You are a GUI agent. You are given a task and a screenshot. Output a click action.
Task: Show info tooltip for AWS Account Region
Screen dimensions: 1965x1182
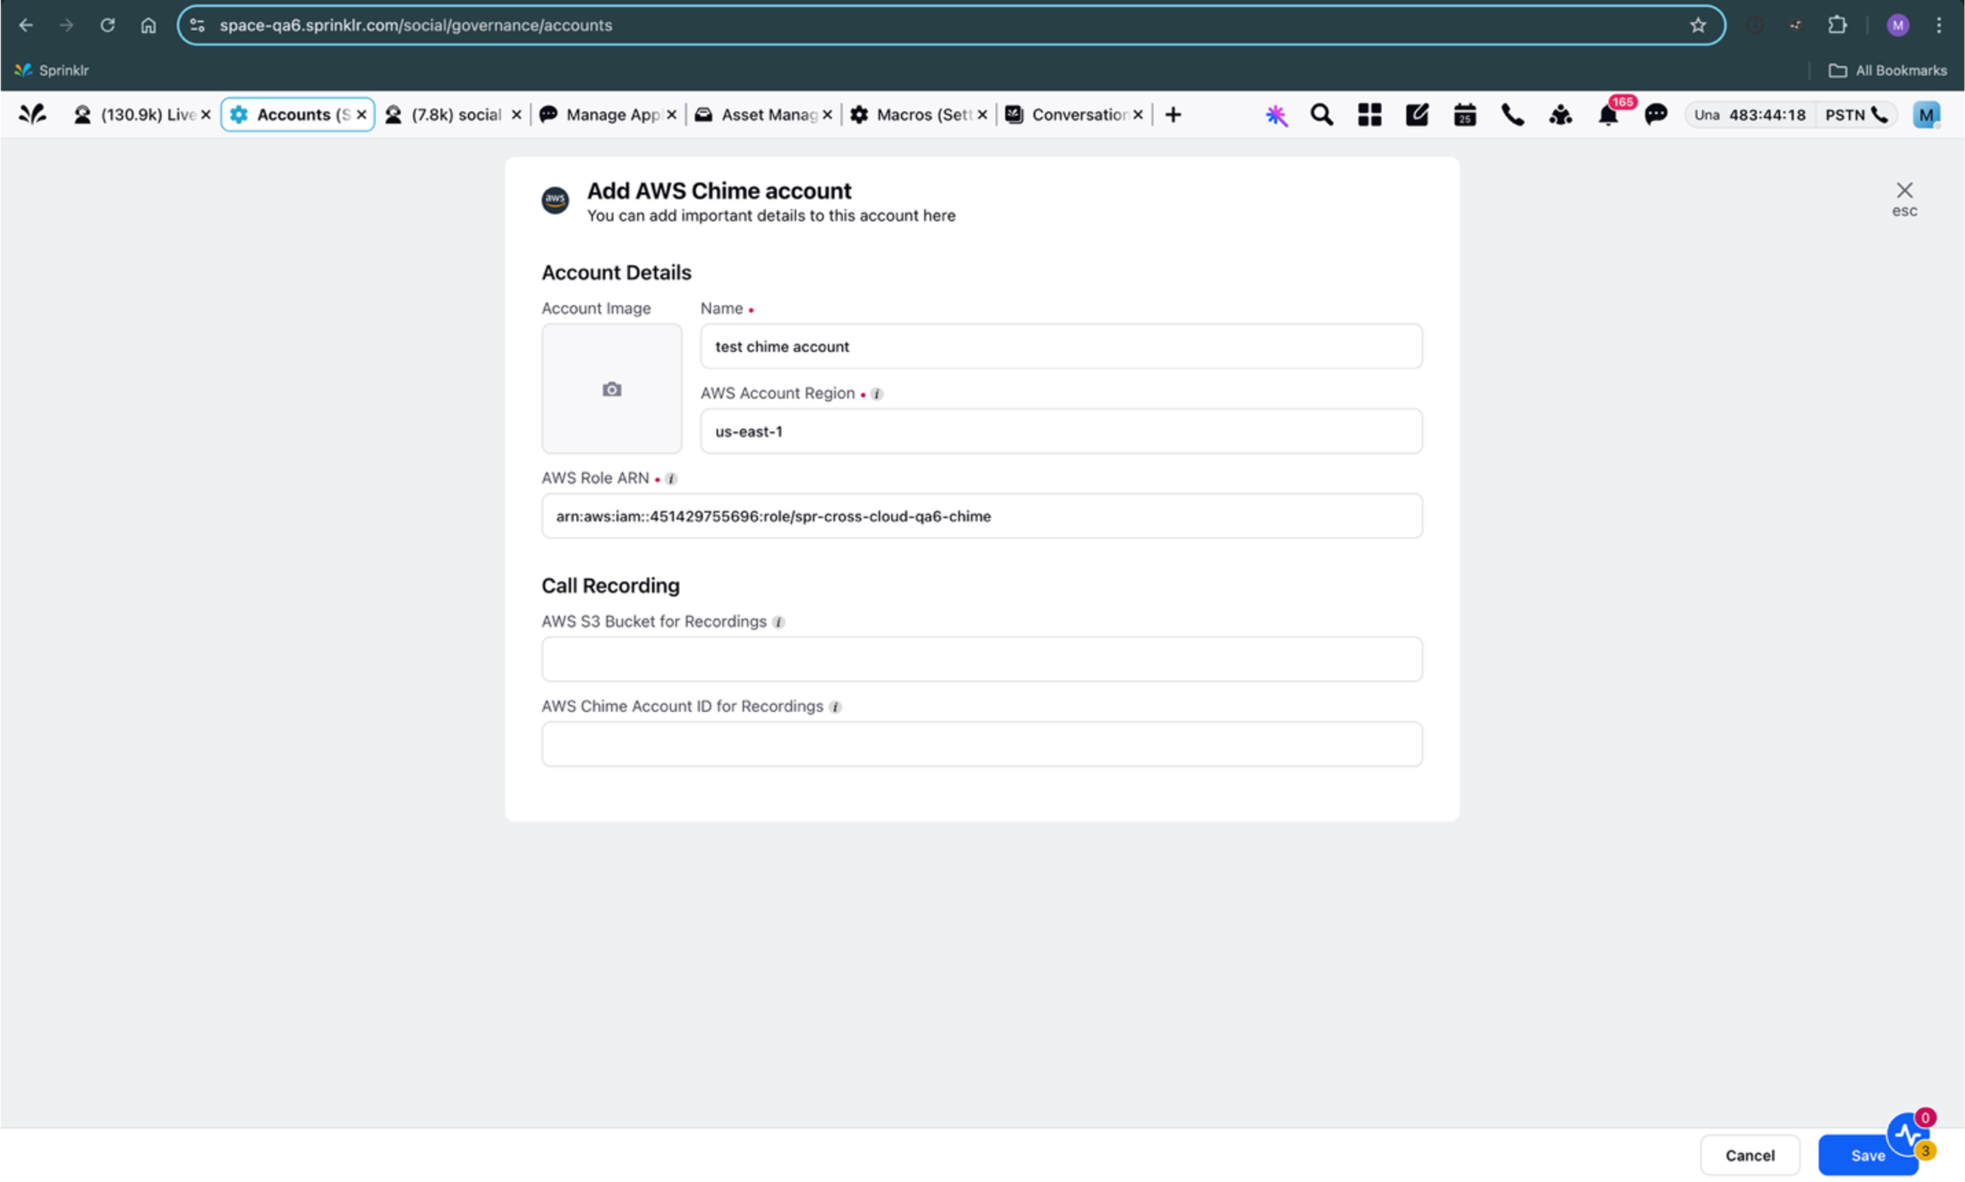pos(877,393)
